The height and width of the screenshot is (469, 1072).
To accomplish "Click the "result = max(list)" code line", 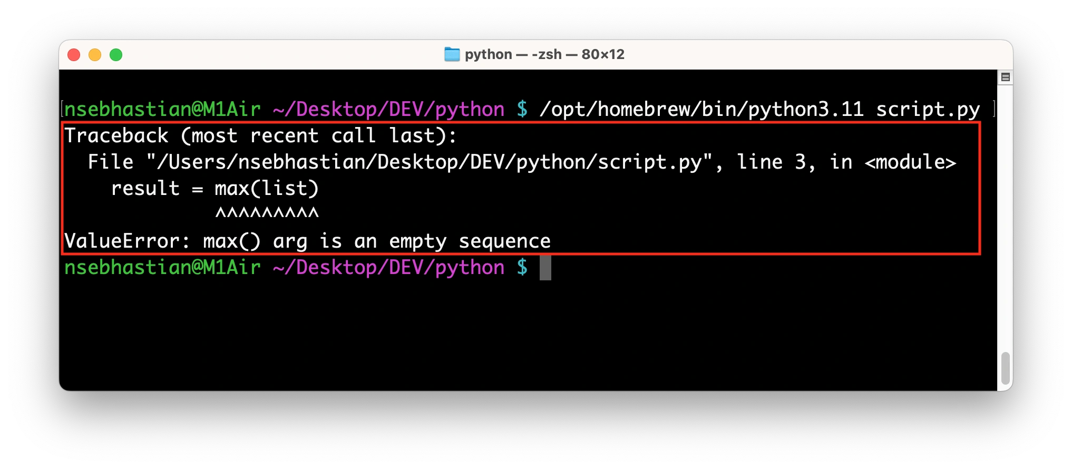I will pyautogui.click(x=215, y=189).
